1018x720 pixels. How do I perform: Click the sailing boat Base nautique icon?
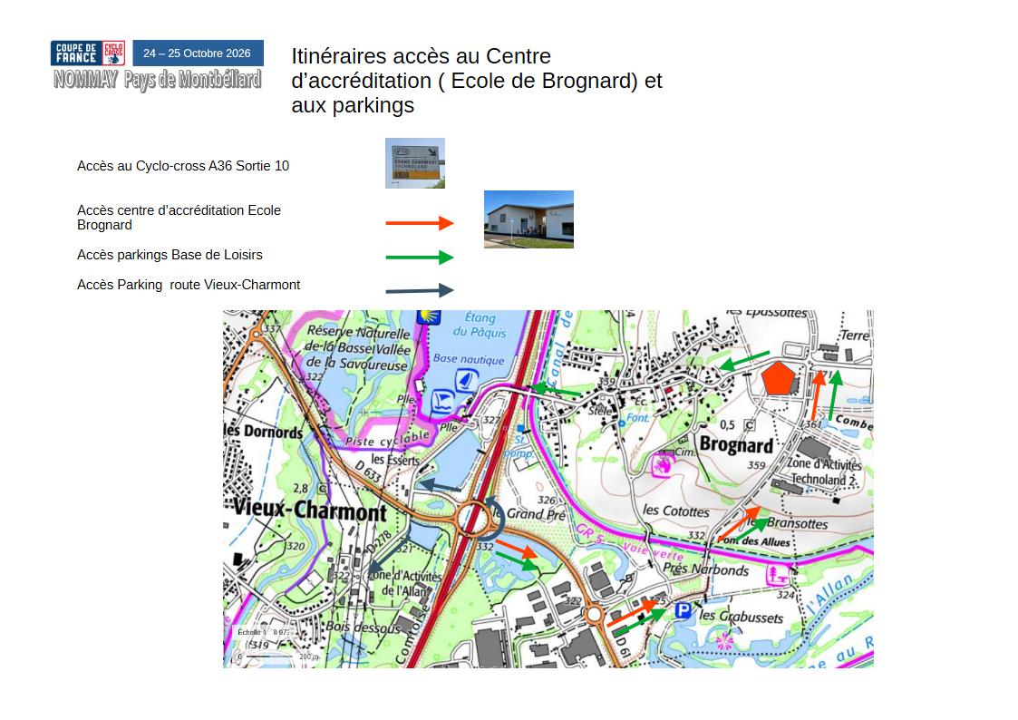pos(466,379)
